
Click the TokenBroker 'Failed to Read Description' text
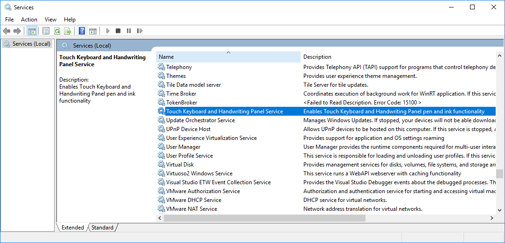(x=362, y=102)
